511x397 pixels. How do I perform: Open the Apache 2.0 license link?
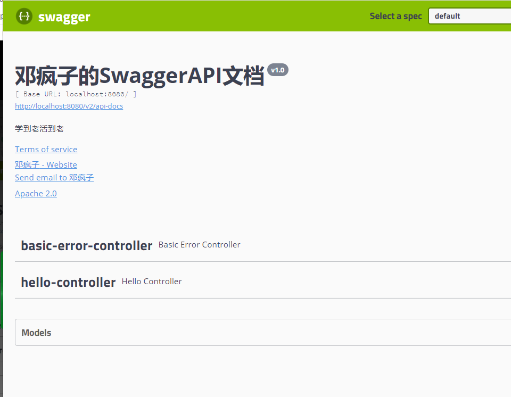[36, 194]
